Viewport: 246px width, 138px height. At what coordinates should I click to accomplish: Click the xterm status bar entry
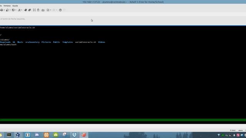(x=241, y=130)
